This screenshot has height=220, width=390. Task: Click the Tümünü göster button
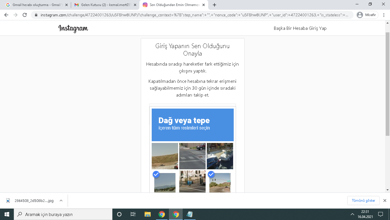(363, 201)
